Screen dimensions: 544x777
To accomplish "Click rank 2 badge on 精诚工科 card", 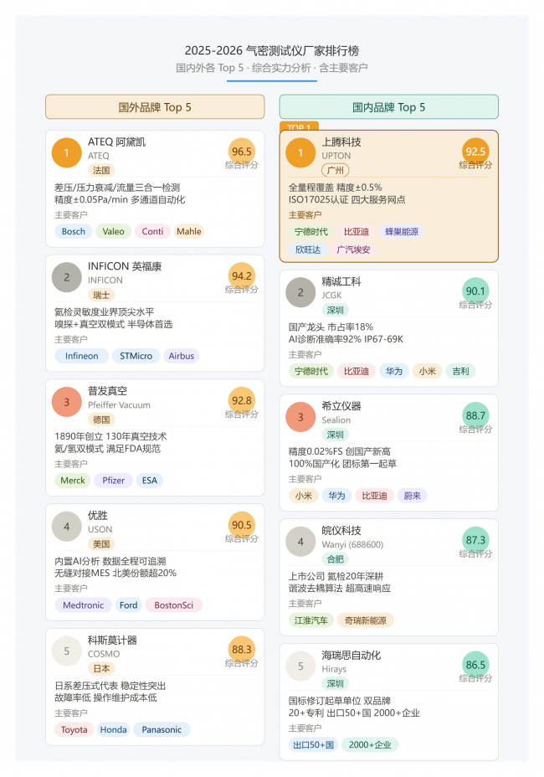I will point(300,292).
